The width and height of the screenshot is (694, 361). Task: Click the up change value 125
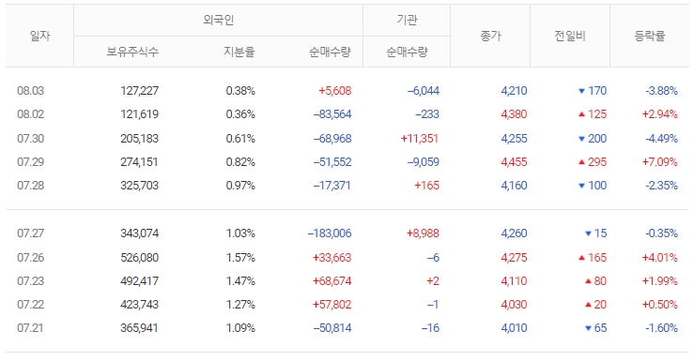[597, 114]
